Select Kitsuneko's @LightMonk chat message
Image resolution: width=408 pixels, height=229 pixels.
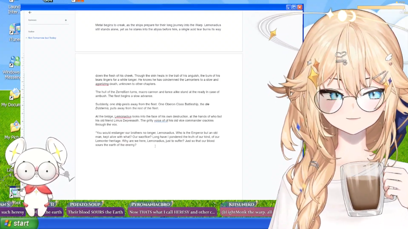point(246,212)
